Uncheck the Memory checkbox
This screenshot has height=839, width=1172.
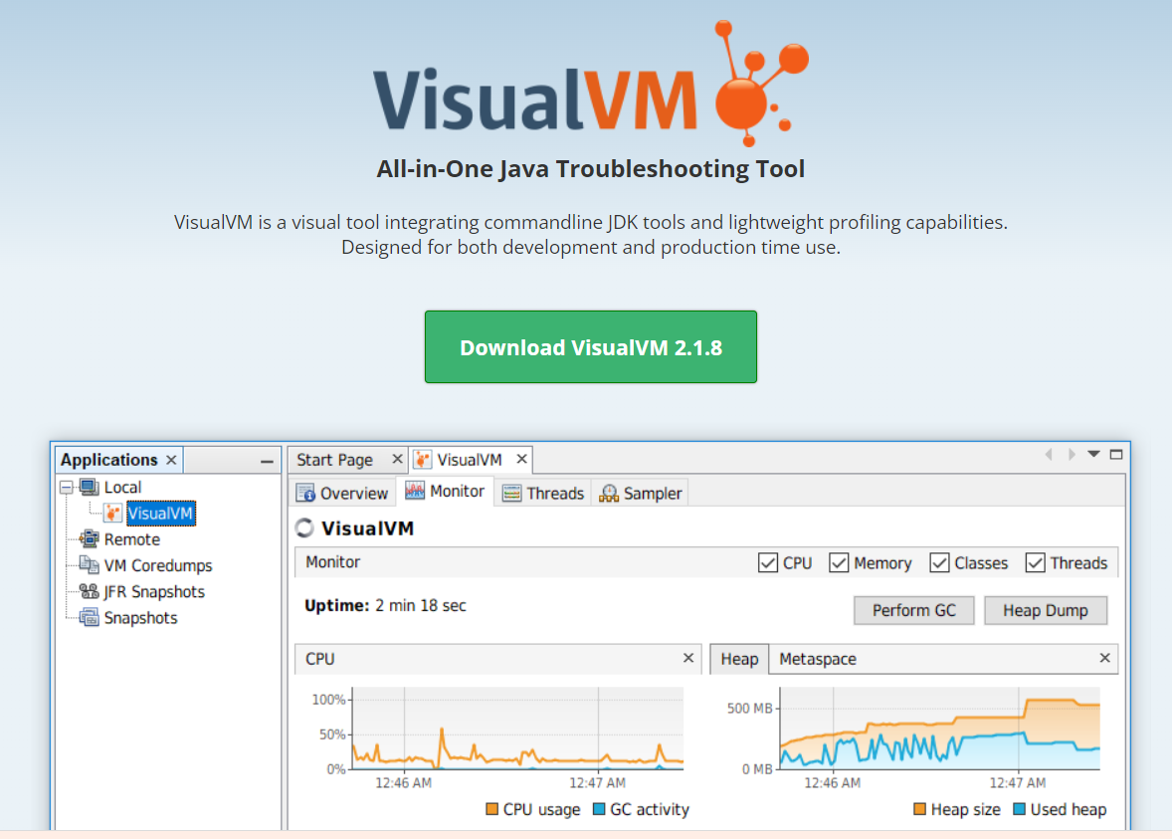point(839,562)
